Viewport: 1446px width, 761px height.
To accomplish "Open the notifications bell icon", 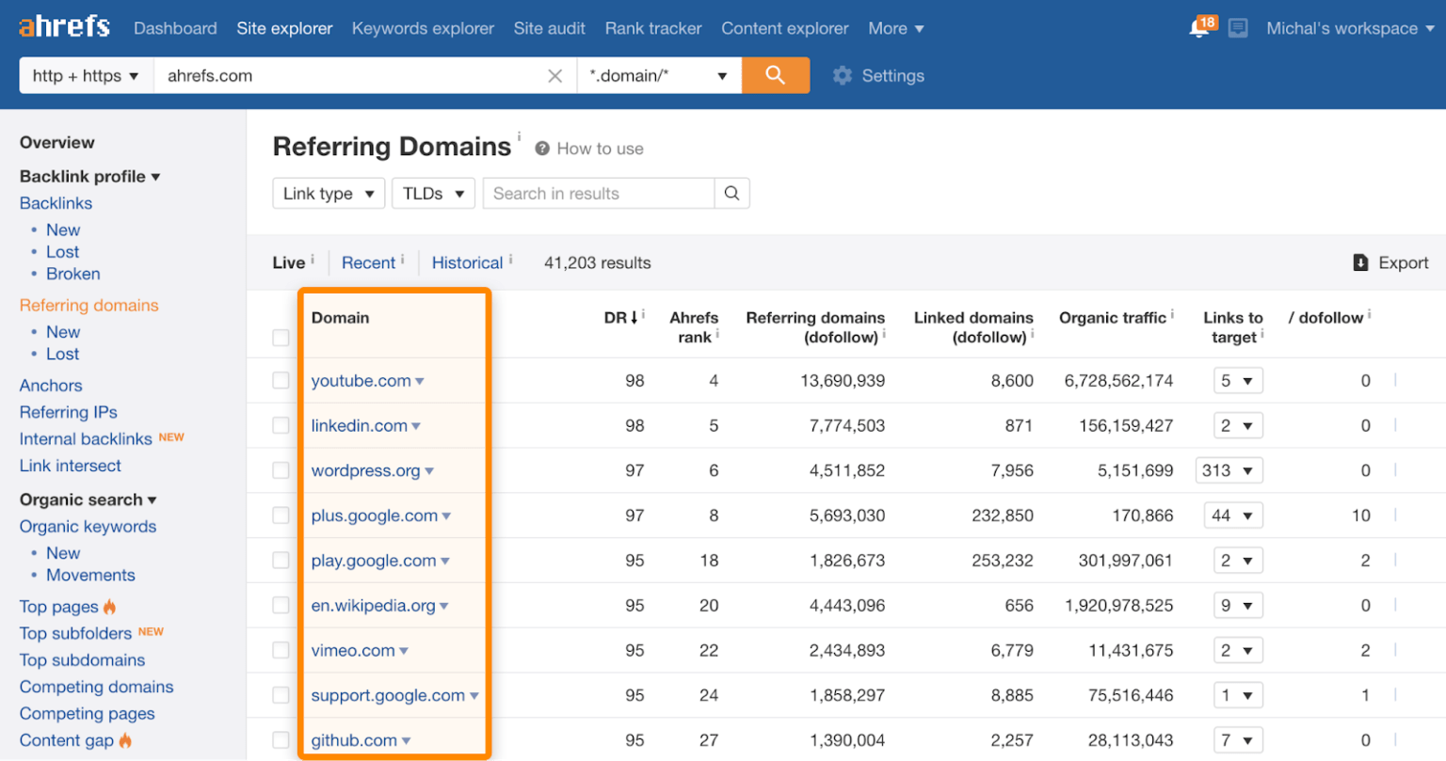I will (1199, 28).
